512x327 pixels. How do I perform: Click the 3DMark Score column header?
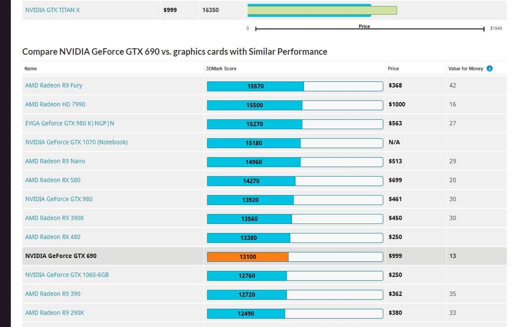(221, 68)
